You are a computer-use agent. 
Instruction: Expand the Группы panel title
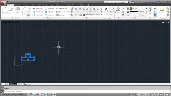(x=153, y=18)
